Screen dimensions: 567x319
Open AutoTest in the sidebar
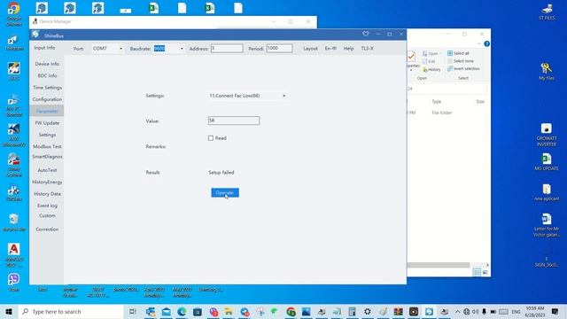pyautogui.click(x=47, y=170)
